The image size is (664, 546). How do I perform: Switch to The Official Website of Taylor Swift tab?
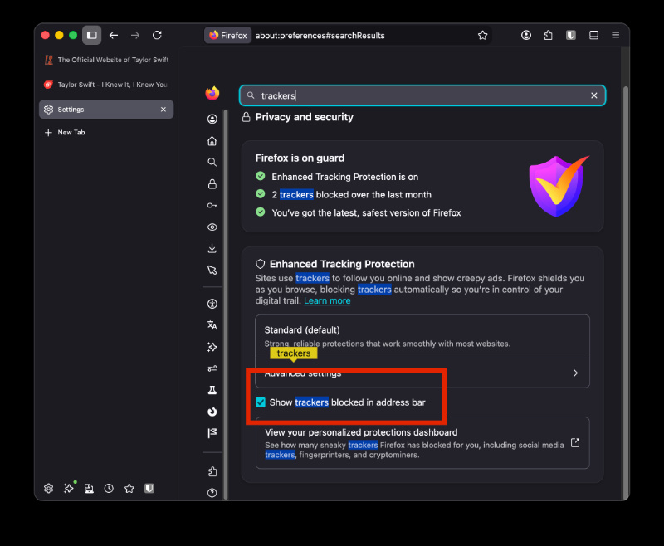[106, 60]
